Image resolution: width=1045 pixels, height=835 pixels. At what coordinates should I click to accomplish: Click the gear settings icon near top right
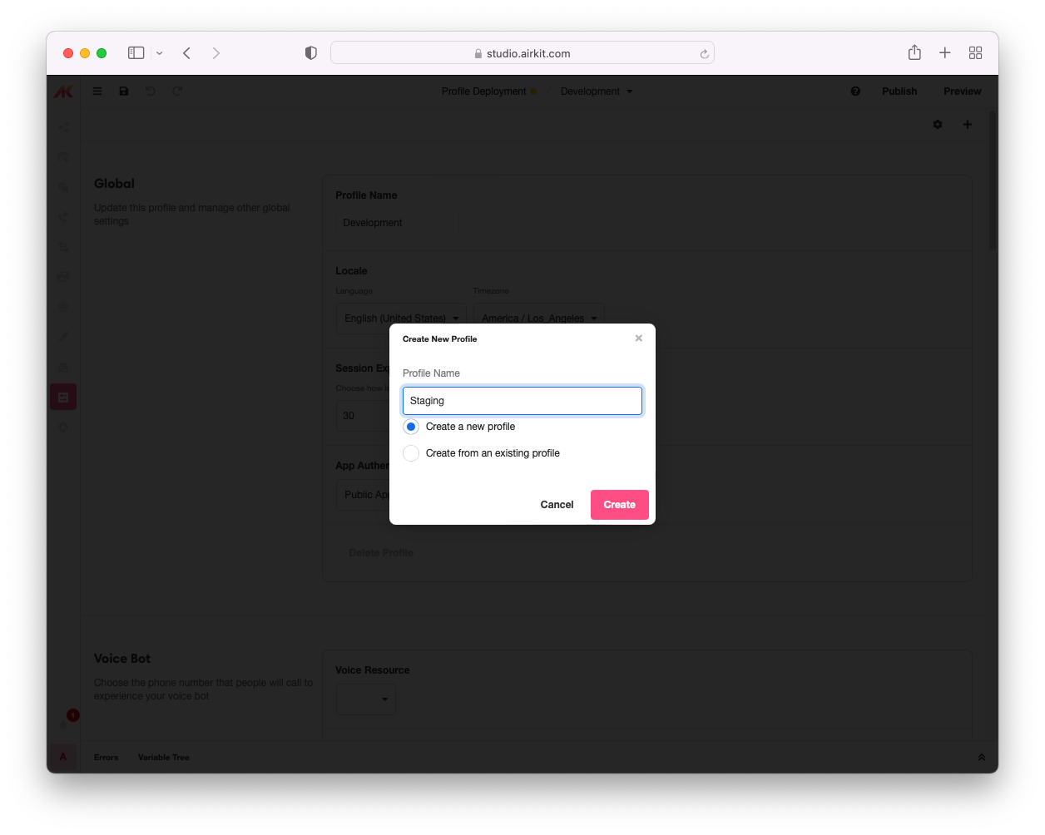pyautogui.click(x=938, y=125)
